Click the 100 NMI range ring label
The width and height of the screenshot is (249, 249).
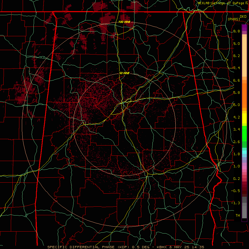click(124, 22)
